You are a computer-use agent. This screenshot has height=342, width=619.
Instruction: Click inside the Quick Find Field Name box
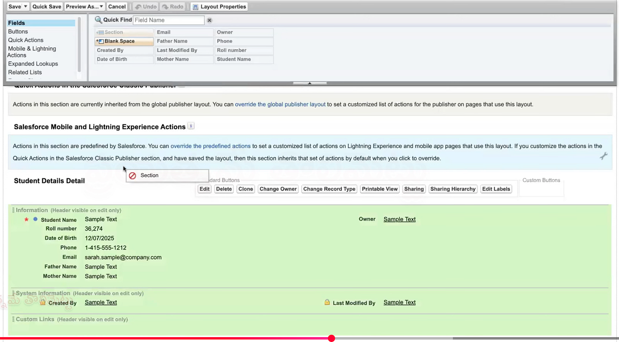(168, 20)
